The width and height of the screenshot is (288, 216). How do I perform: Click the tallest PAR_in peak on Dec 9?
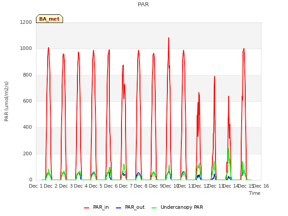[169, 38]
